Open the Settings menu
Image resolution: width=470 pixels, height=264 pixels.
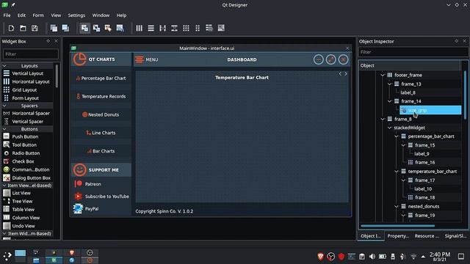(x=76, y=15)
